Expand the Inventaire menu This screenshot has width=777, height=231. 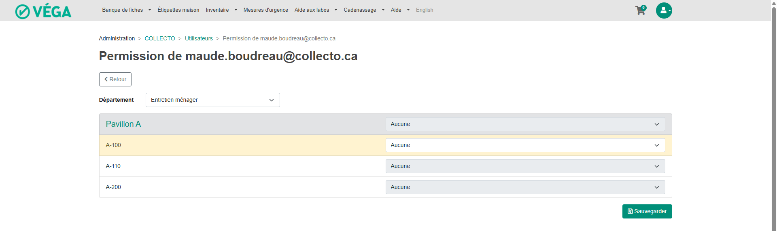pyautogui.click(x=221, y=10)
